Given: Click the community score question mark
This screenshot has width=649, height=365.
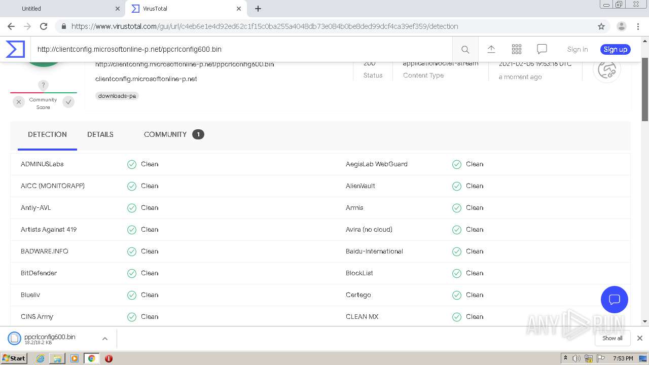Looking at the screenshot, I should [43, 85].
